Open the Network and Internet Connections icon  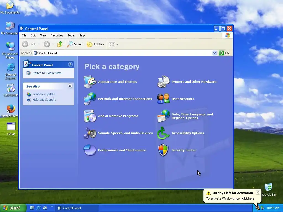(x=90, y=99)
